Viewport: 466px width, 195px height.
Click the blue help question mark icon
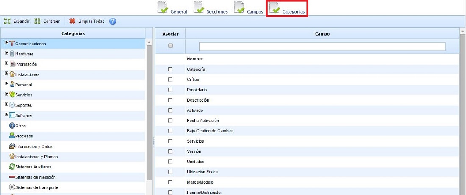(x=113, y=21)
